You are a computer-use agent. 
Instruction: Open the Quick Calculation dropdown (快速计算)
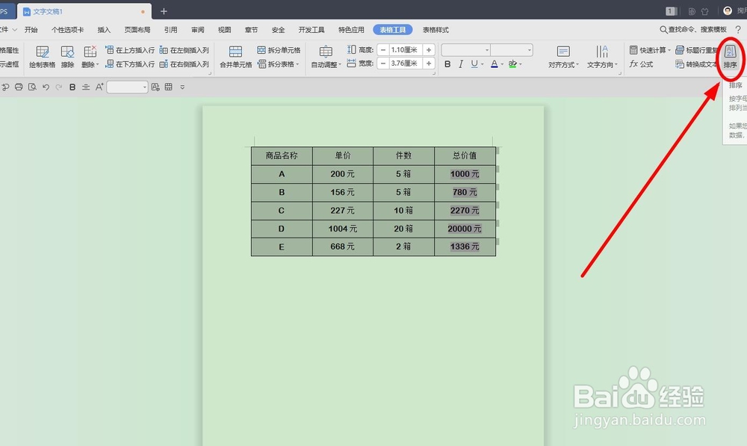651,49
